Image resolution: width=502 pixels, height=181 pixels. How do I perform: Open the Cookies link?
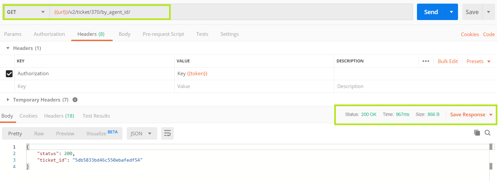[x=470, y=34]
